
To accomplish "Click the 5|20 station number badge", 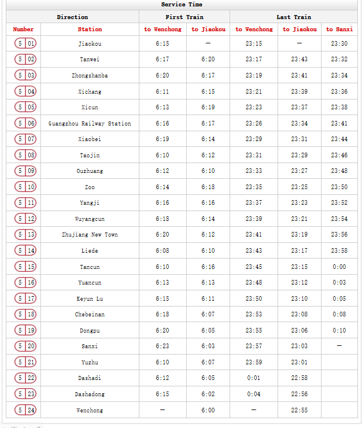I will click(x=25, y=346).
